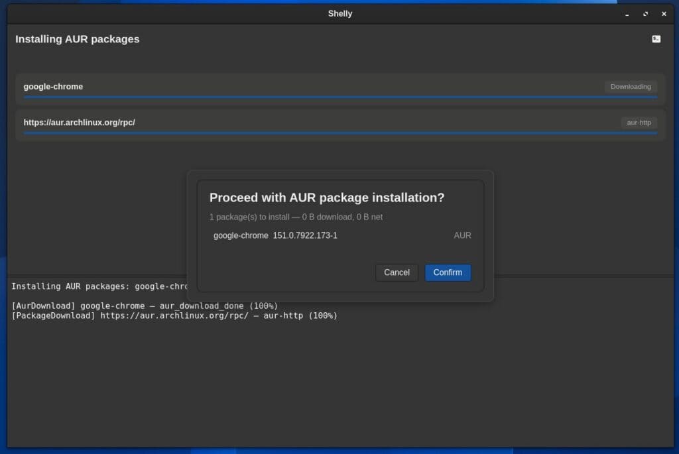The image size is (679, 454).
Task: Click the google-chrome row title
Action: pyautogui.click(x=53, y=87)
